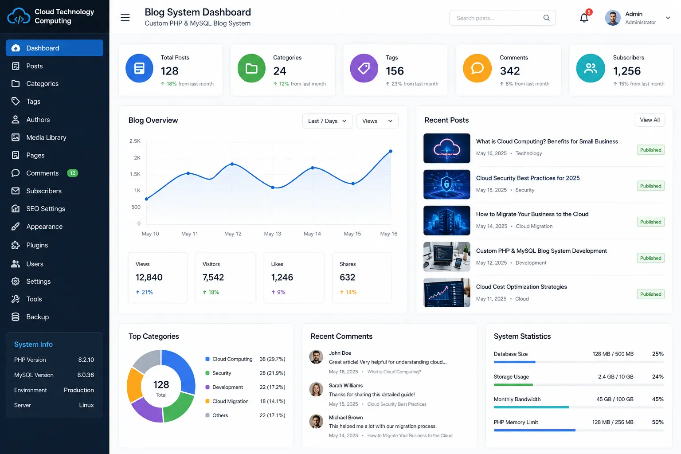Open the Cloud Cost Optimization thumbnail
This screenshot has height=454, width=681.
click(446, 293)
